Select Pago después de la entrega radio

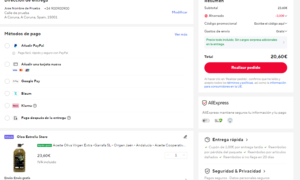(7, 118)
